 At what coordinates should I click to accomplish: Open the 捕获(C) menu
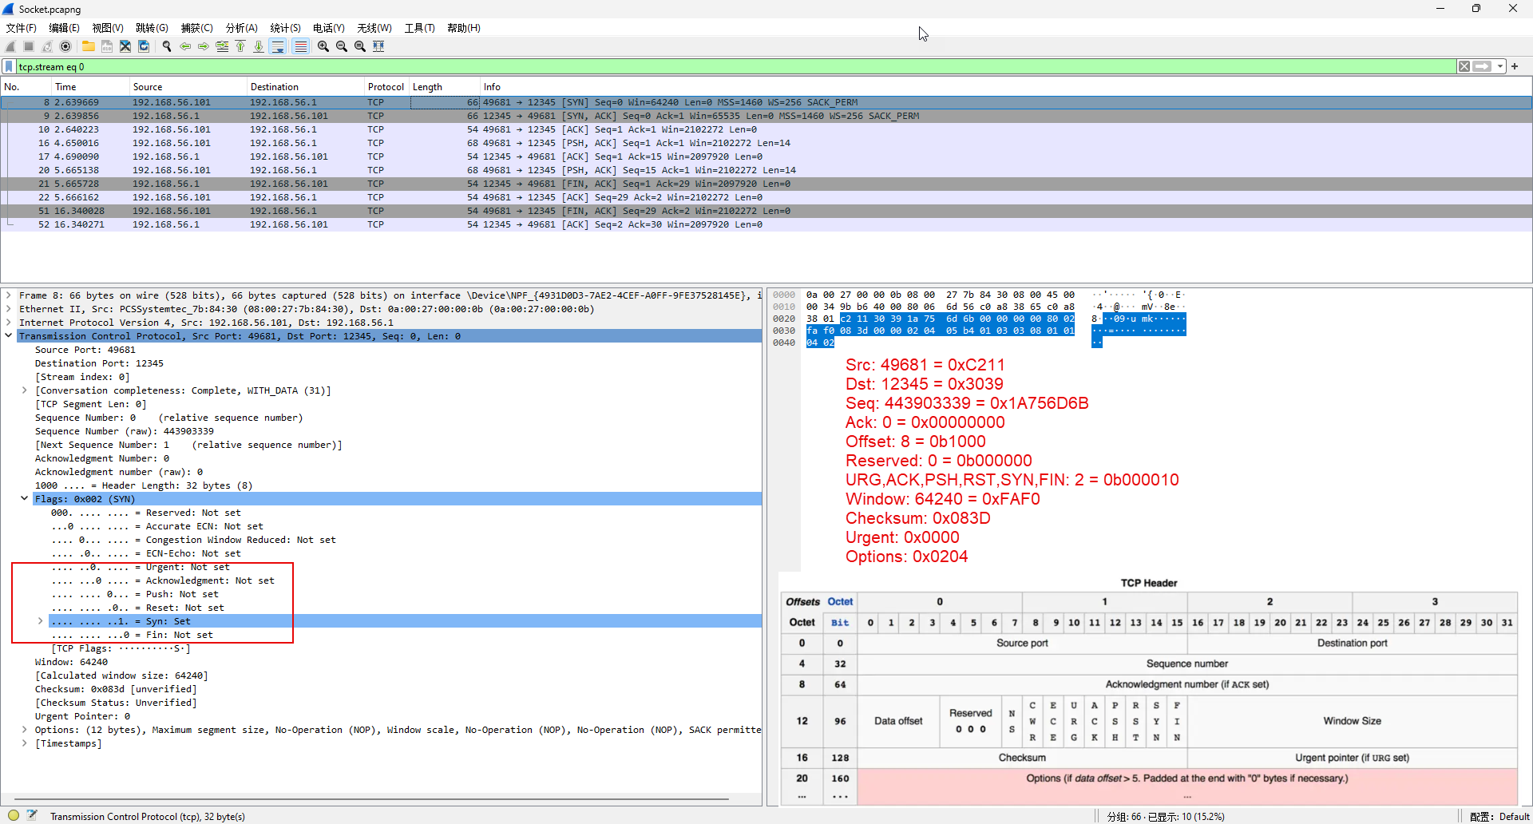click(196, 28)
